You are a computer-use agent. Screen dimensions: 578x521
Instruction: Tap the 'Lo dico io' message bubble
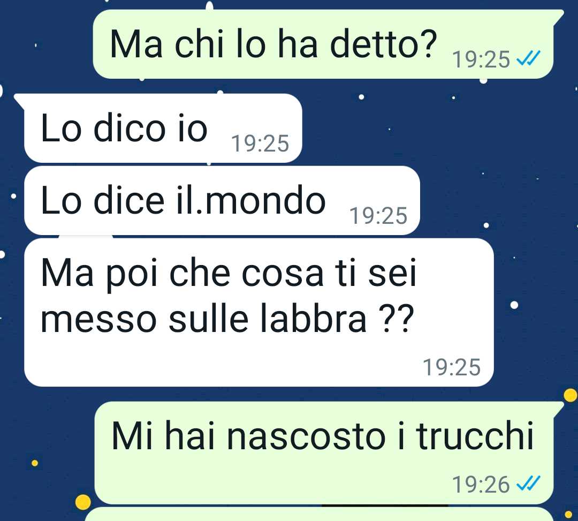click(163, 128)
